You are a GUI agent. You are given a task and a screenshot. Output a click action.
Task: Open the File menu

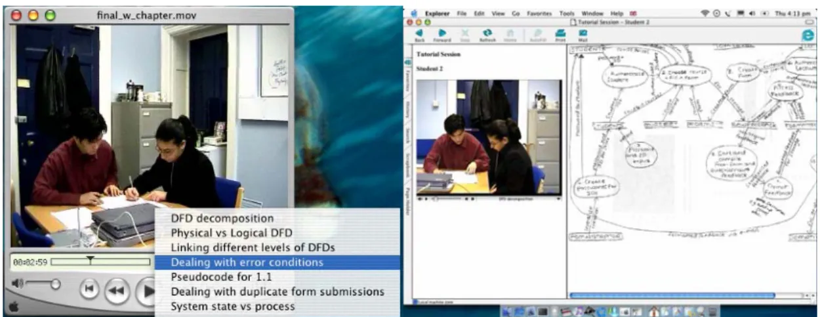pyautogui.click(x=462, y=13)
